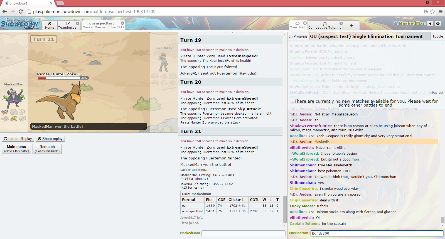Request a Rematch
445x239 pixels.
pos(47,149)
